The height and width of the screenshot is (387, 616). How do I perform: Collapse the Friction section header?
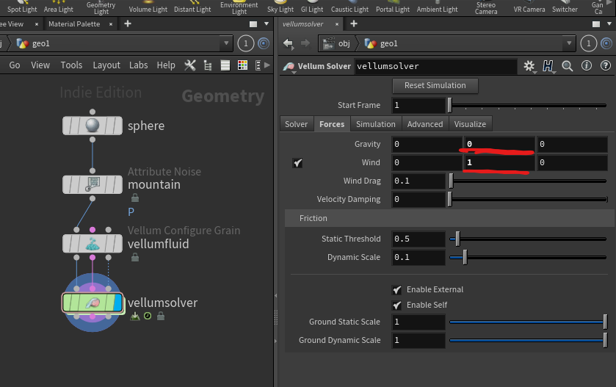coord(314,218)
